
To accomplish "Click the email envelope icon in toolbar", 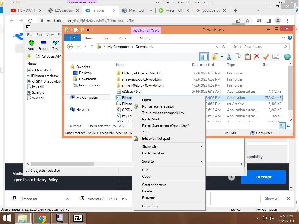I will pos(276,57).
